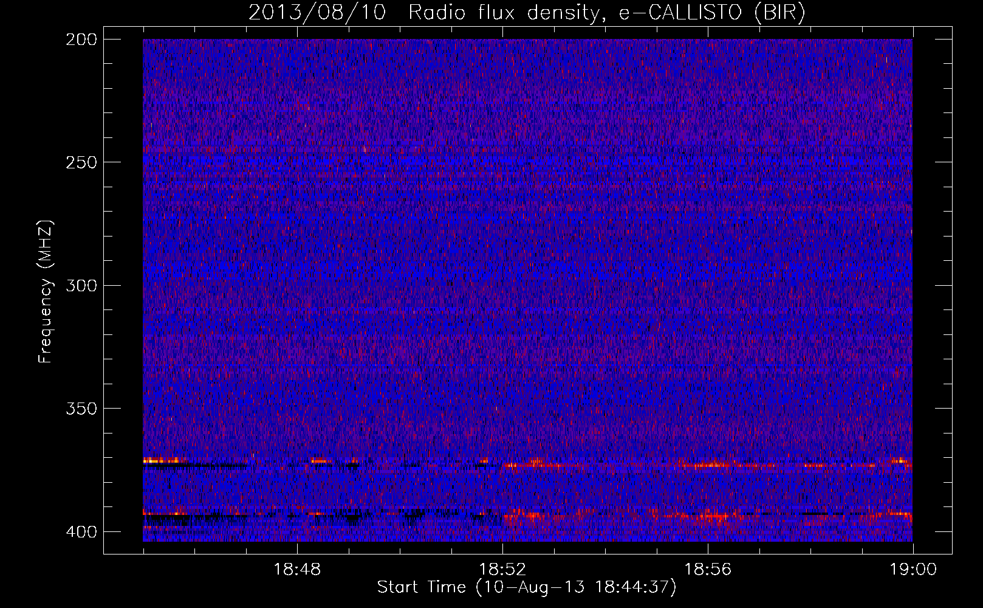
Task: Click the 'Start Time (10-Aug-13 18:44:37)' axis label
Action: click(527, 587)
